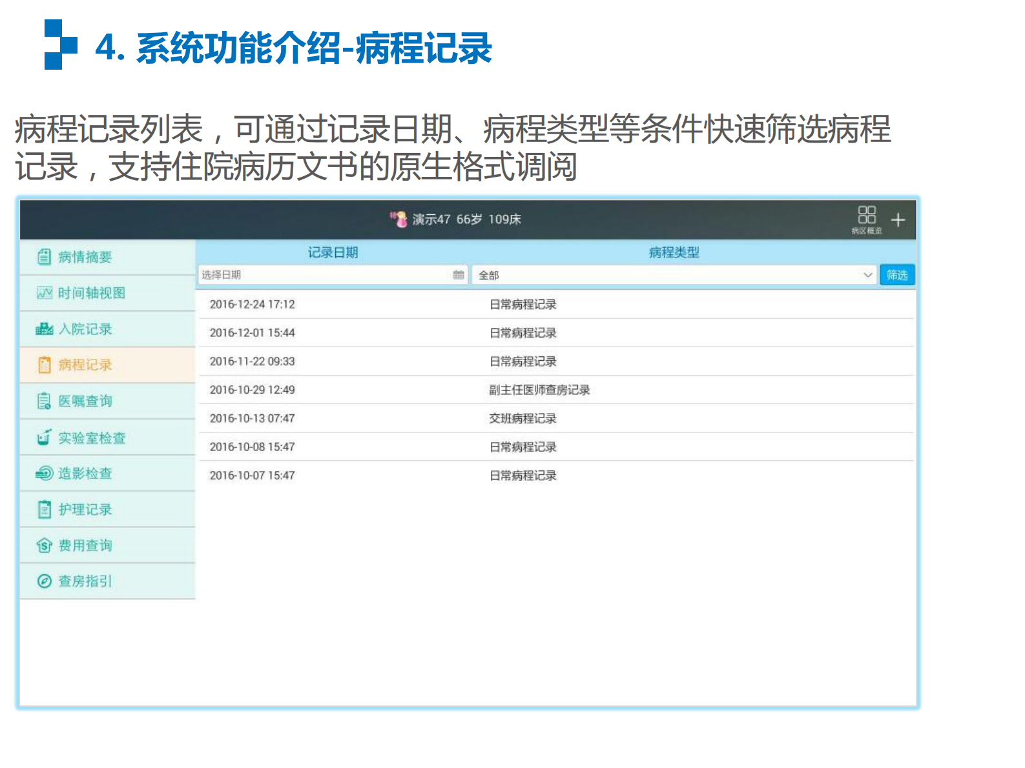Open the 实验室检查 lab icon

pyautogui.click(x=44, y=438)
